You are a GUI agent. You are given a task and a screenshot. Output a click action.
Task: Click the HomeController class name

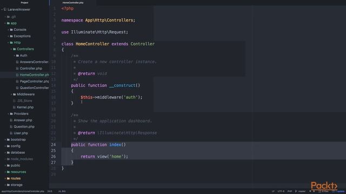[92, 44]
